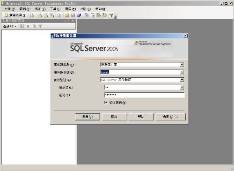The width and height of the screenshot is (234, 171).
Task: Open Object Explorer window position dropdown arrow
Action: (x=65, y=21)
